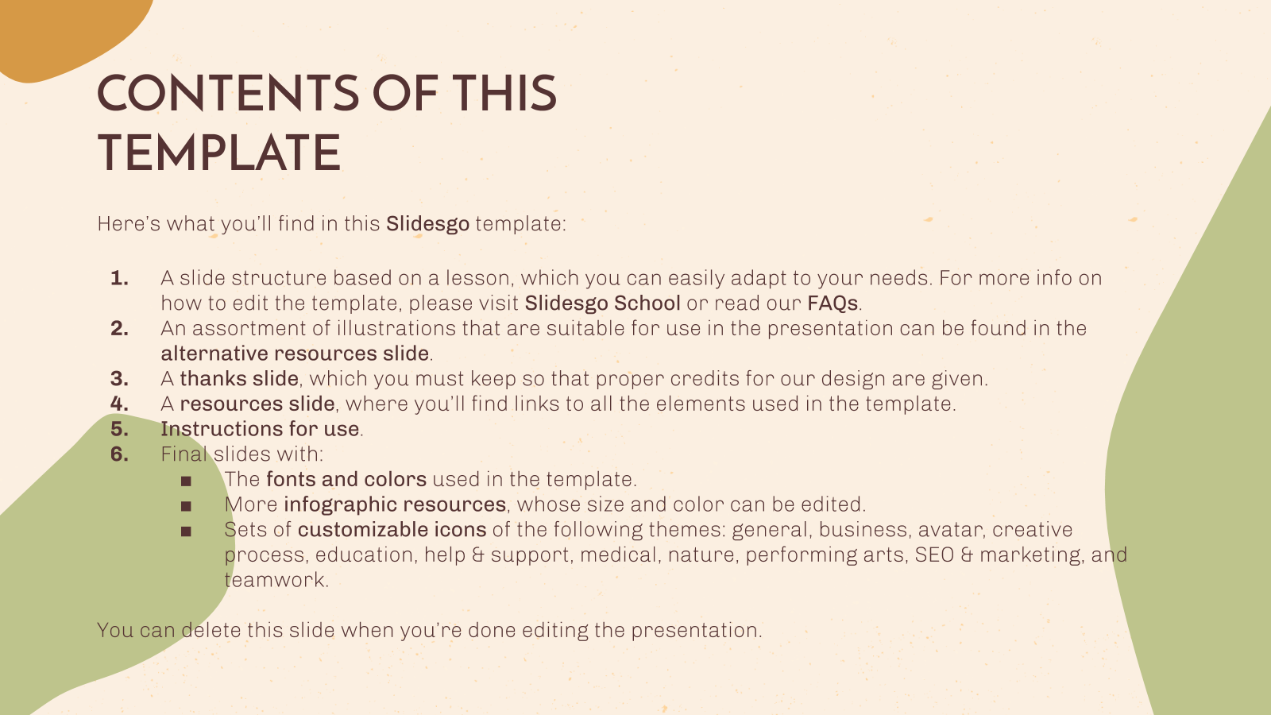Open the Slidesgo School link
This screenshot has height=715, width=1271.
602,303
